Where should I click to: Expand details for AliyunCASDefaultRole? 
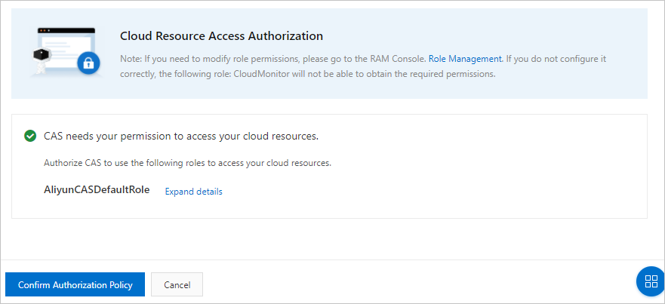193,192
